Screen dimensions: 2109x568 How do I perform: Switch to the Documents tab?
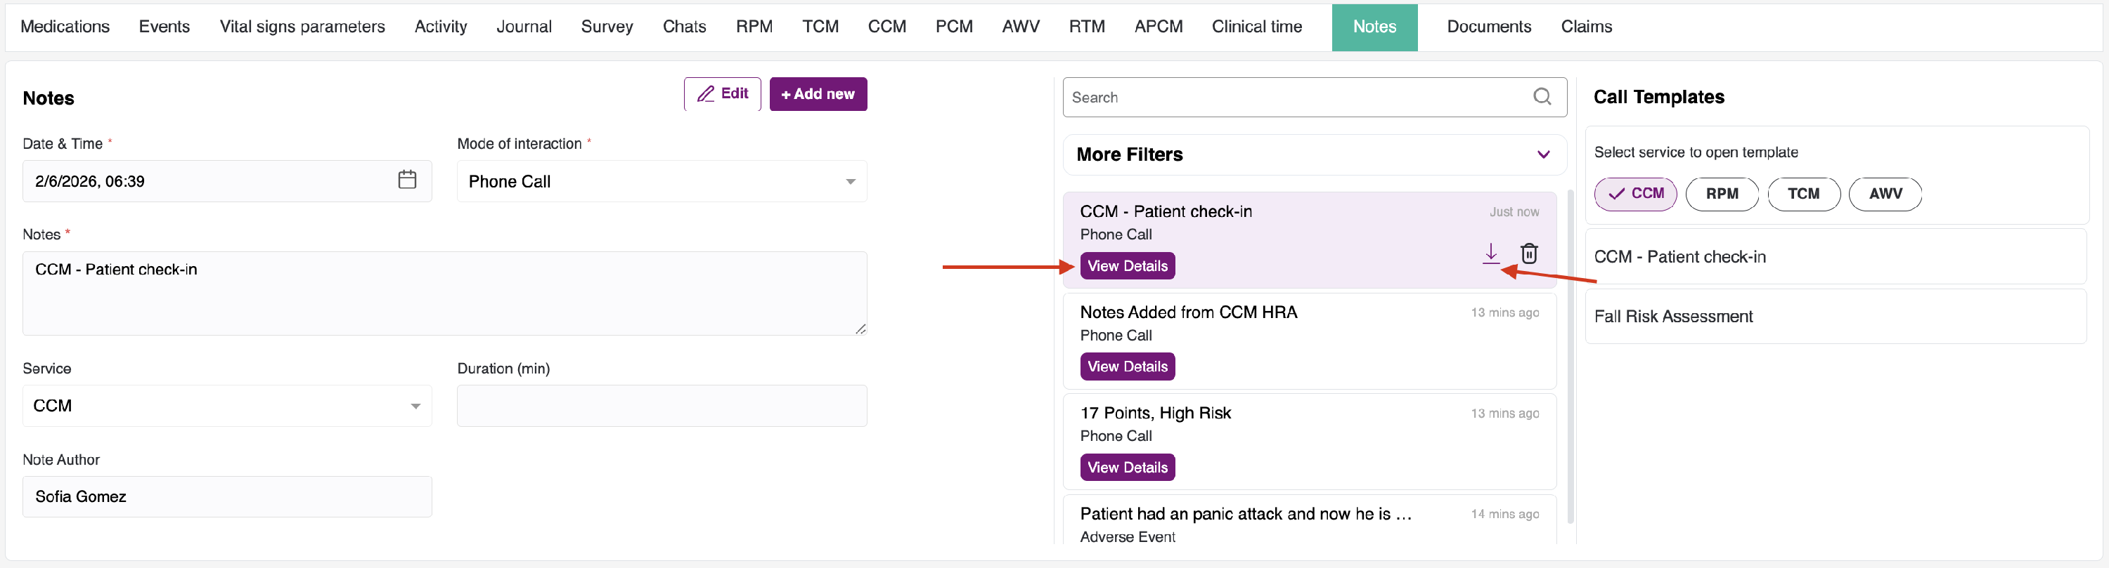click(1488, 27)
